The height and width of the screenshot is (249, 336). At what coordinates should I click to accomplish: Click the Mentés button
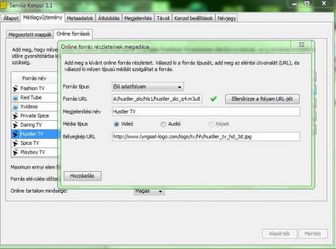(x=312, y=234)
